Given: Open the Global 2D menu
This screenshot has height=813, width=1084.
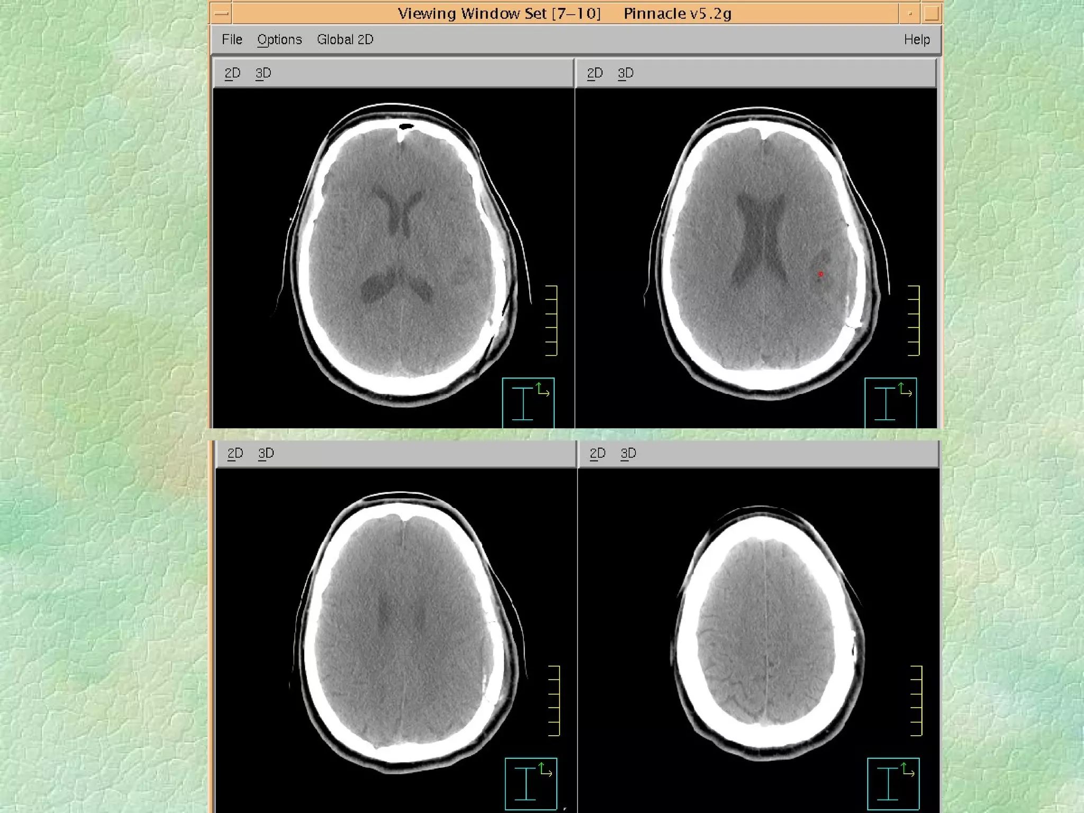Looking at the screenshot, I should pyautogui.click(x=345, y=40).
